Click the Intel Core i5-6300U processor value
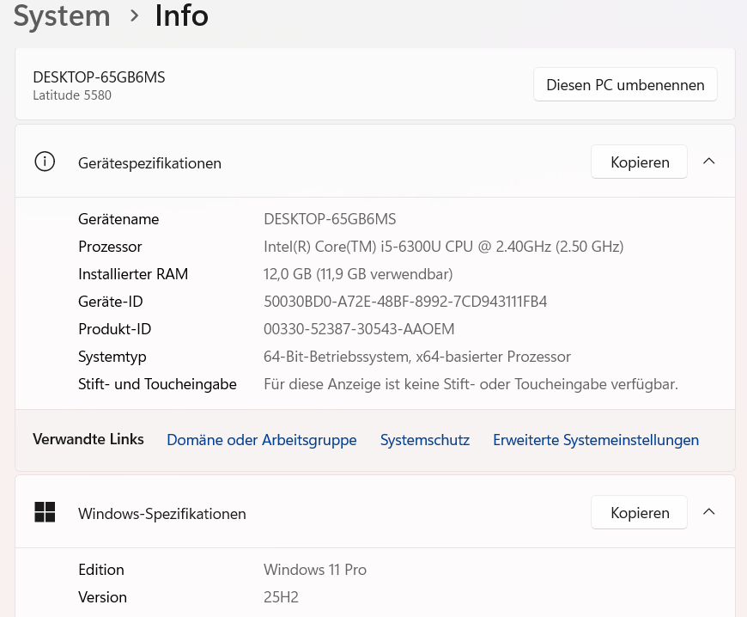747x617 pixels. pyautogui.click(x=444, y=247)
